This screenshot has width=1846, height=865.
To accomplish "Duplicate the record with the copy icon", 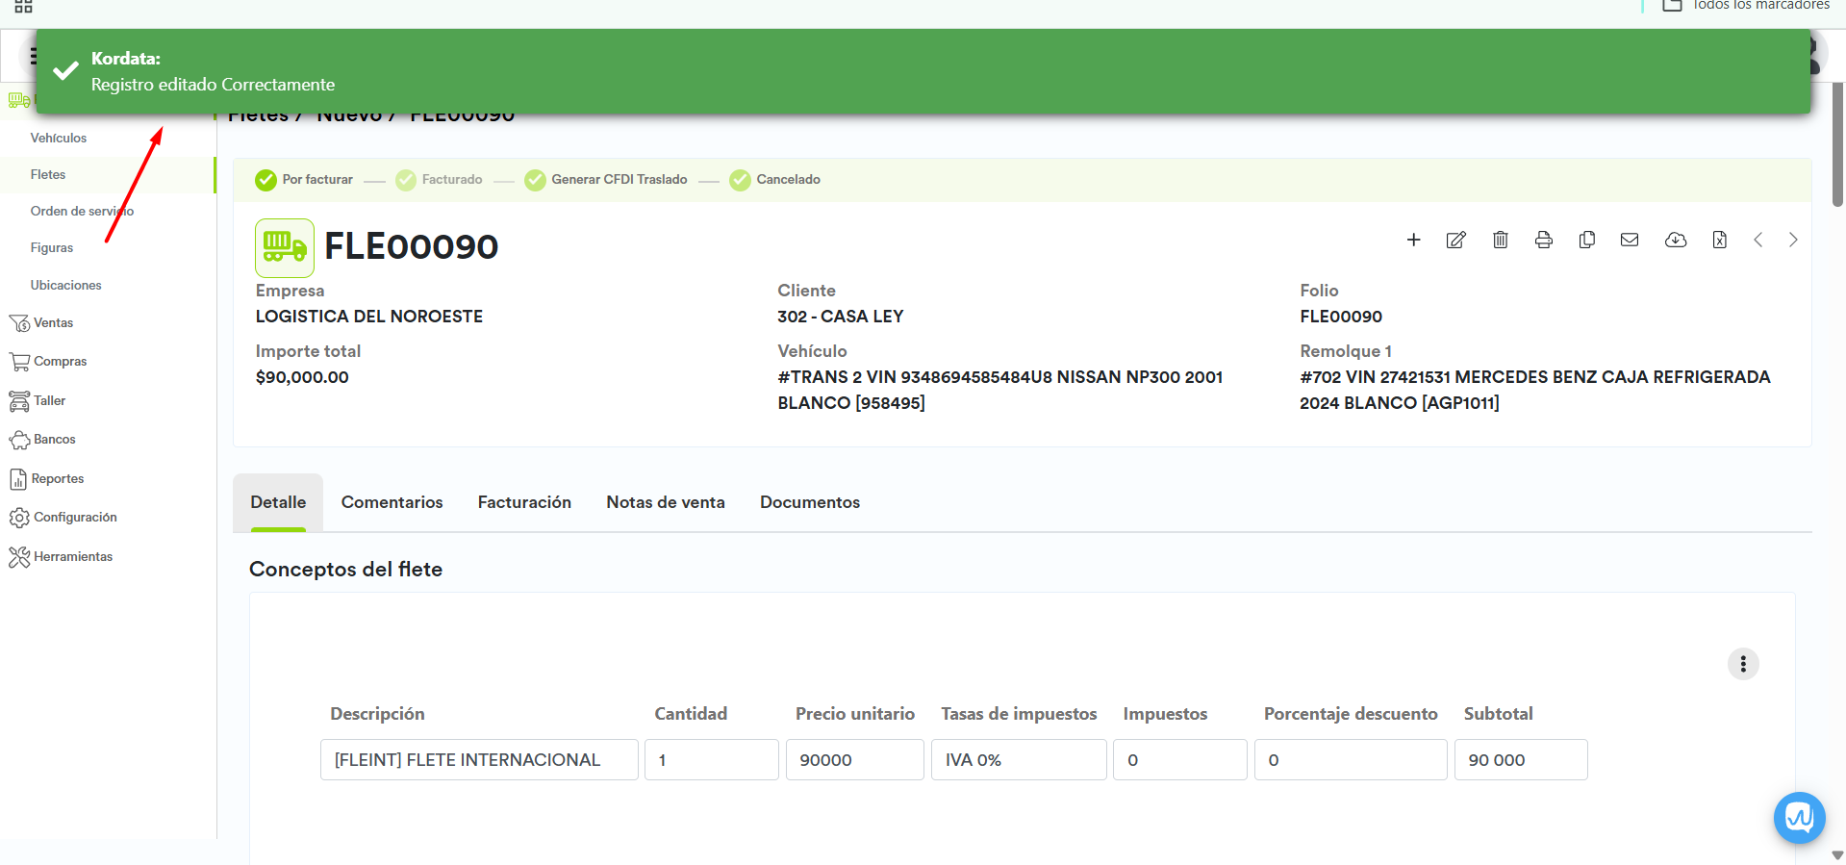I will pyautogui.click(x=1586, y=240).
